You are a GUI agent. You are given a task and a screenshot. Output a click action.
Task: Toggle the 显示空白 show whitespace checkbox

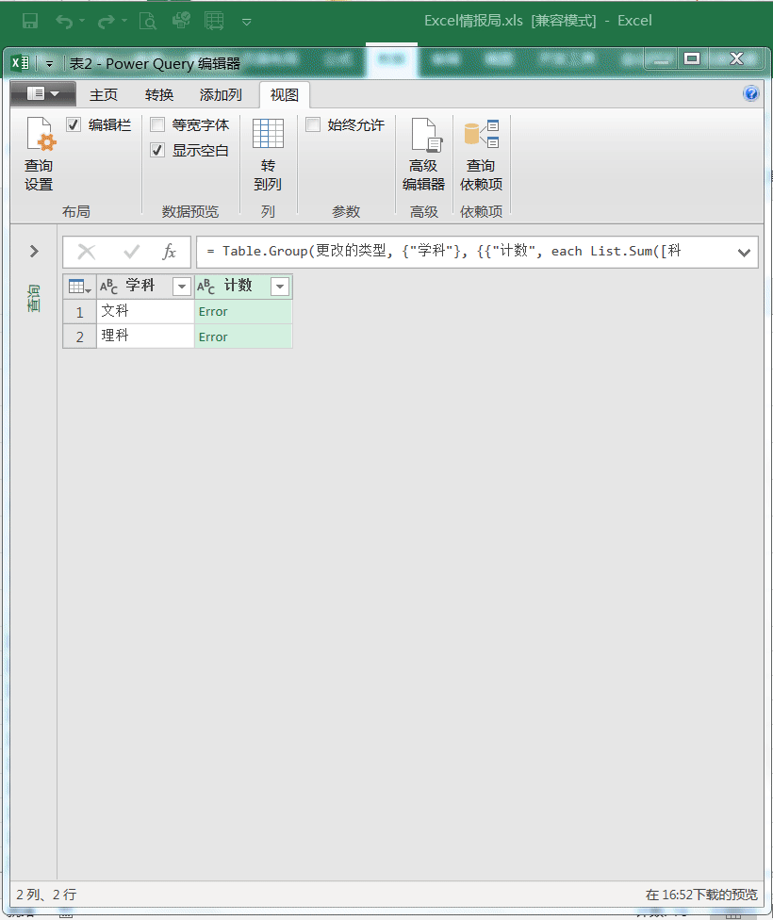click(x=157, y=150)
